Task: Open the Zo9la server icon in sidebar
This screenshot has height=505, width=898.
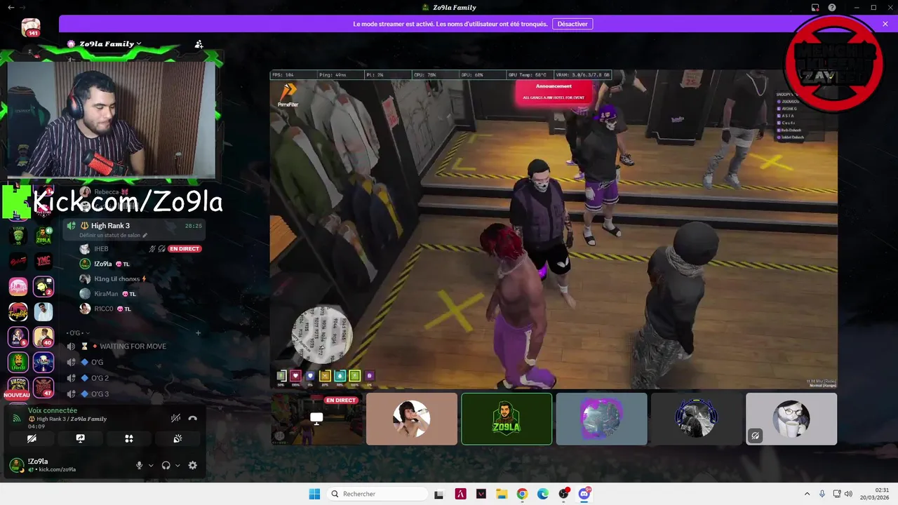Action: pos(43,236)
